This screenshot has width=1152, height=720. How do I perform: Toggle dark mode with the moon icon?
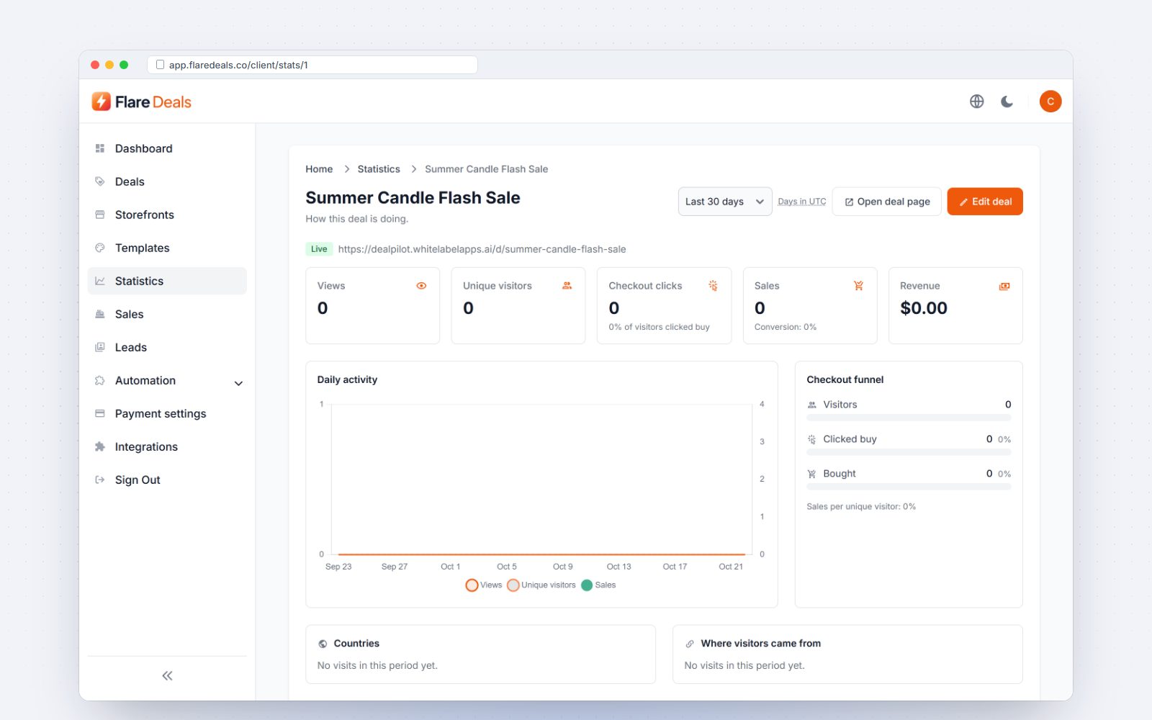[1007, 102]
